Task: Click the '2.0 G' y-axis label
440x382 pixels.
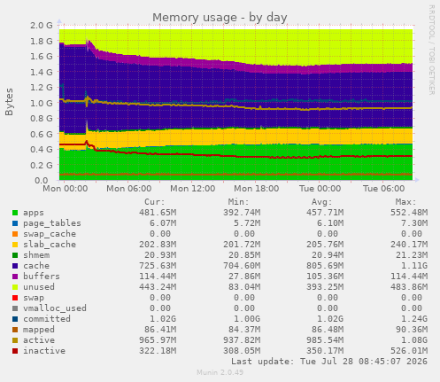Action: 42,26
